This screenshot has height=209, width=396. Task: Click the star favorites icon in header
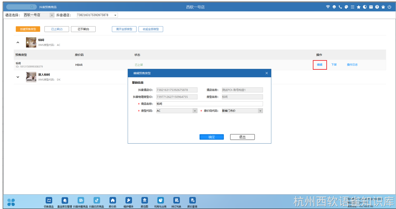(358, 7)
